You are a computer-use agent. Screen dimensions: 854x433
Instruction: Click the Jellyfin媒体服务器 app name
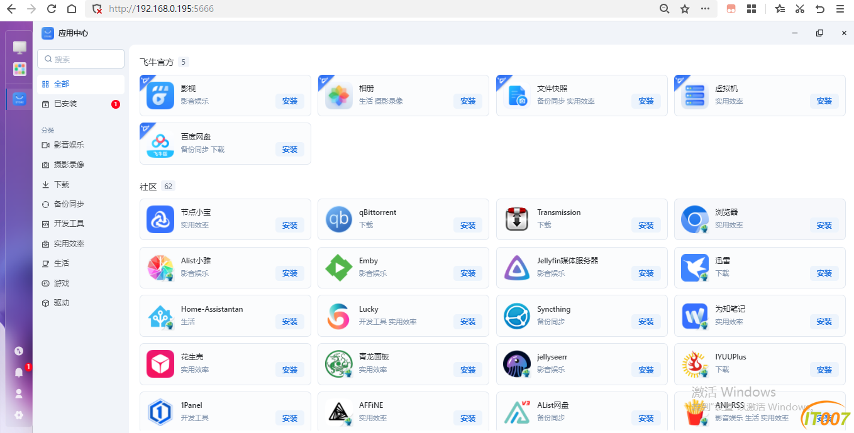(x=568, y=261)
